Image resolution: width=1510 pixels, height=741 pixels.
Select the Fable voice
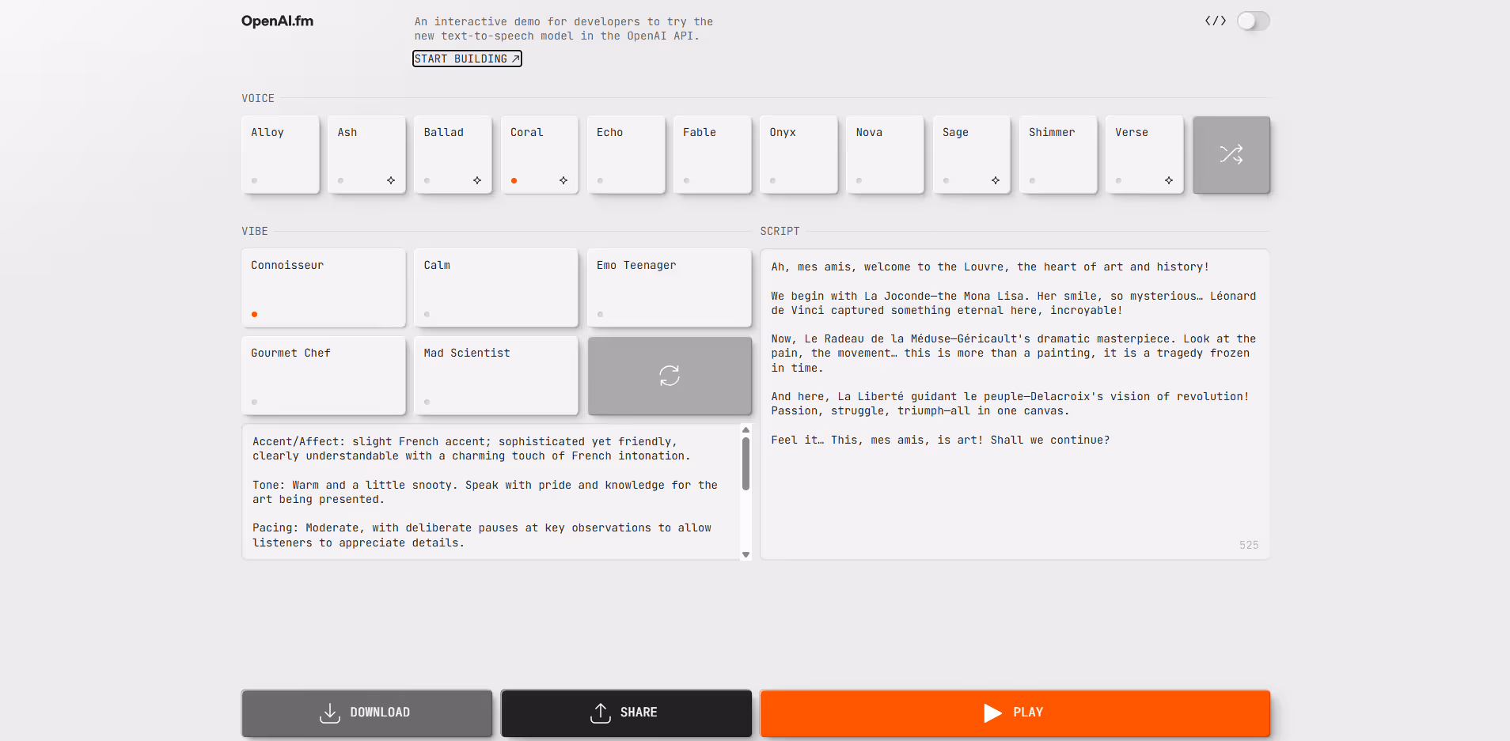[x=712, y=155]
